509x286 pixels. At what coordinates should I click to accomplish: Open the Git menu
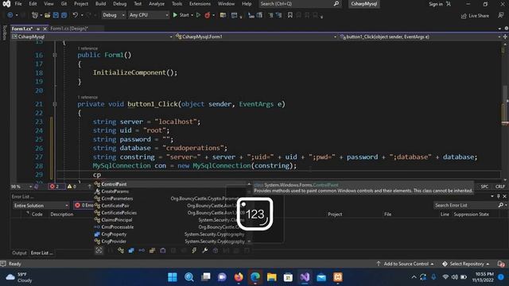[x=64, y=4]
